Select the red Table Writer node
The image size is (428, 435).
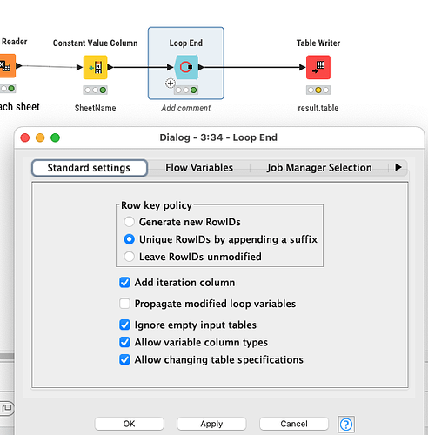[318, 67]
